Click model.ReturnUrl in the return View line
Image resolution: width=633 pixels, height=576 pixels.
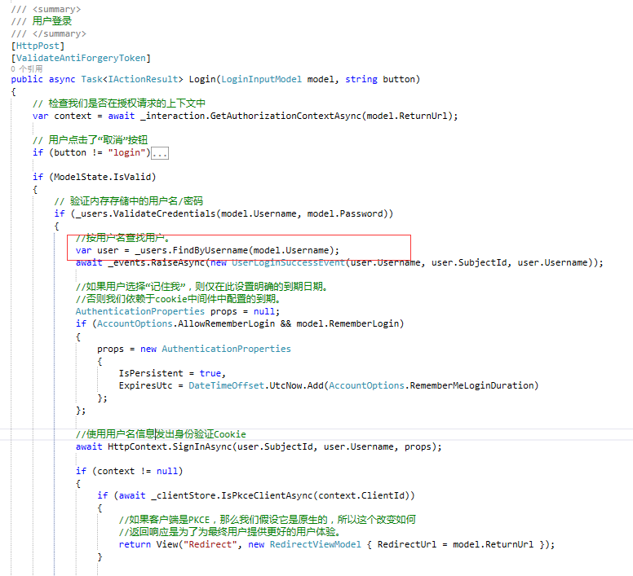(493, 544)
